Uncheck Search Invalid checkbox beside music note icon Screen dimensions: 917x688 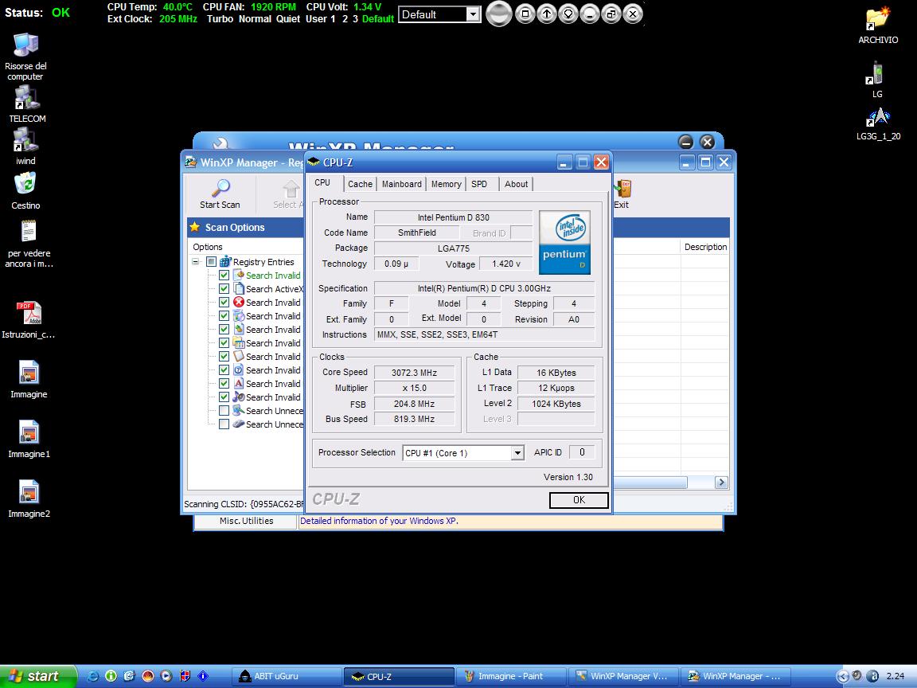(x=224, y=397)
